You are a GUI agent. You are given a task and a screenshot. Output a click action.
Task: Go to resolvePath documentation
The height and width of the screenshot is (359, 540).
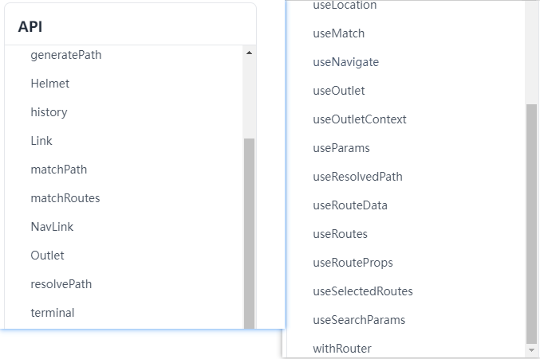point(61,284)
